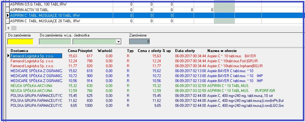Click the Wartość column header
Screen dimensions: 305x122
tap(105, 51)
